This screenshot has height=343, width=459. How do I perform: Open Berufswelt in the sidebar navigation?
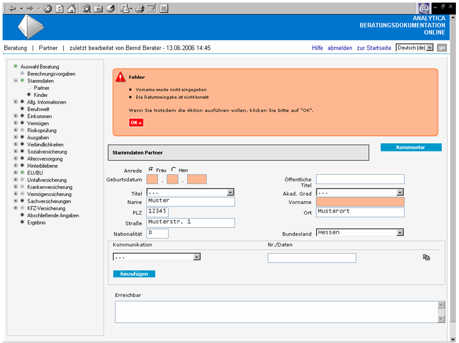(39, 109)
